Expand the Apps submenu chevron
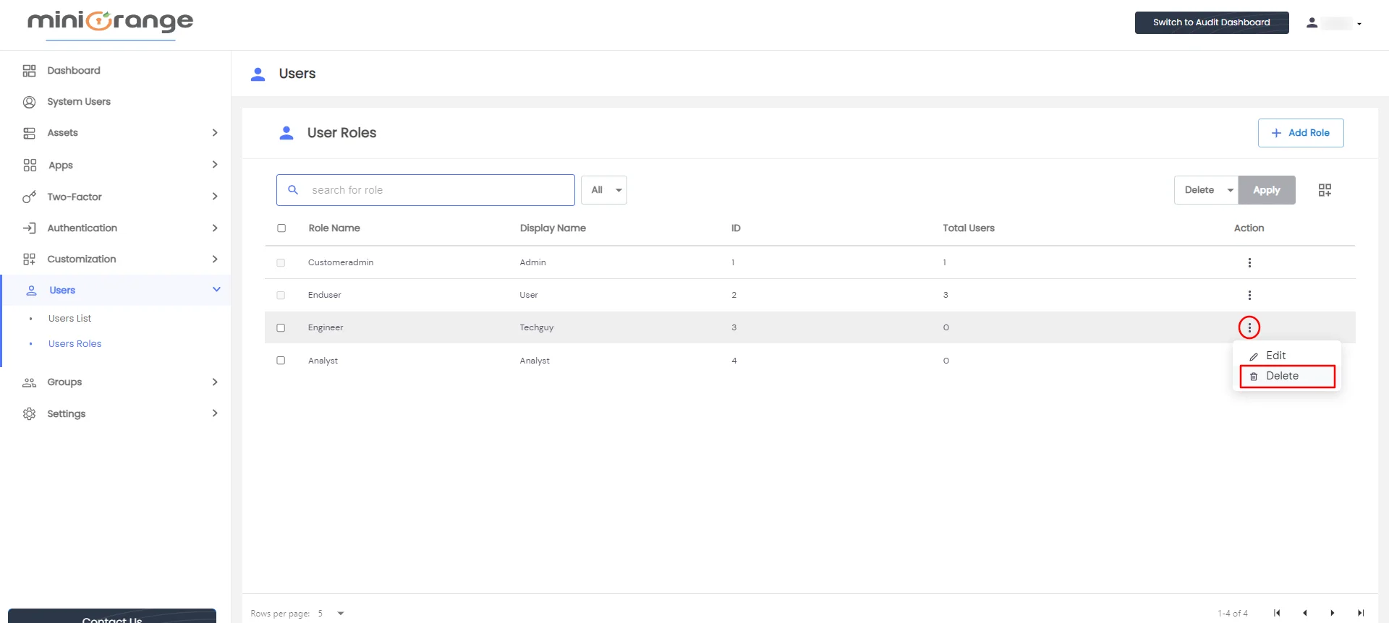Image resolution: width=1389 pixels, height=623 pixels. pos(215,165)
